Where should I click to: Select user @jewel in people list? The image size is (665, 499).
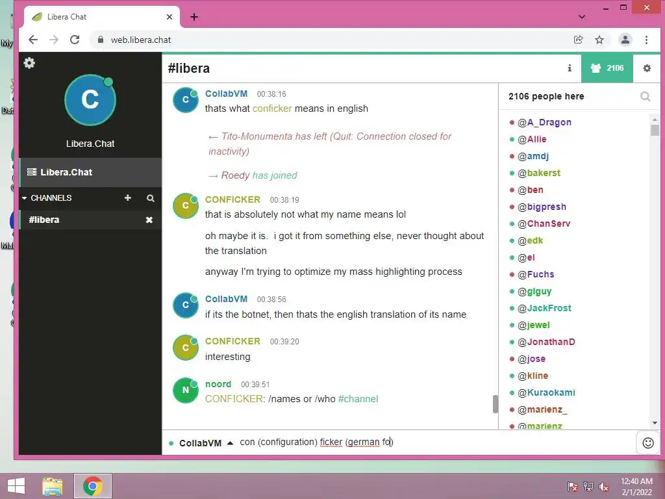point(534,325)
